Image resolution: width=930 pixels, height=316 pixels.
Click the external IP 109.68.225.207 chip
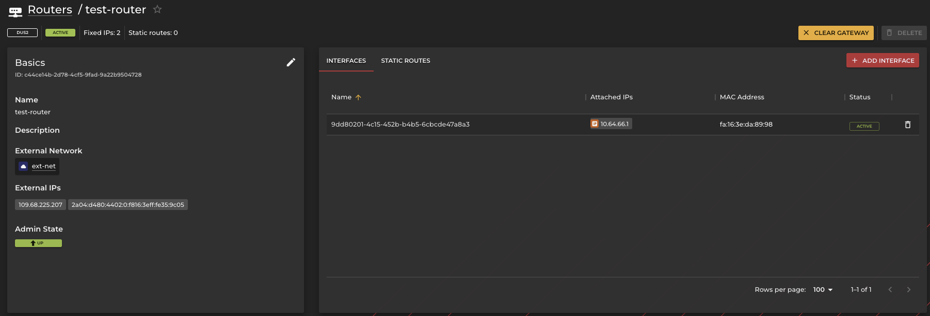tap(40, 205)
